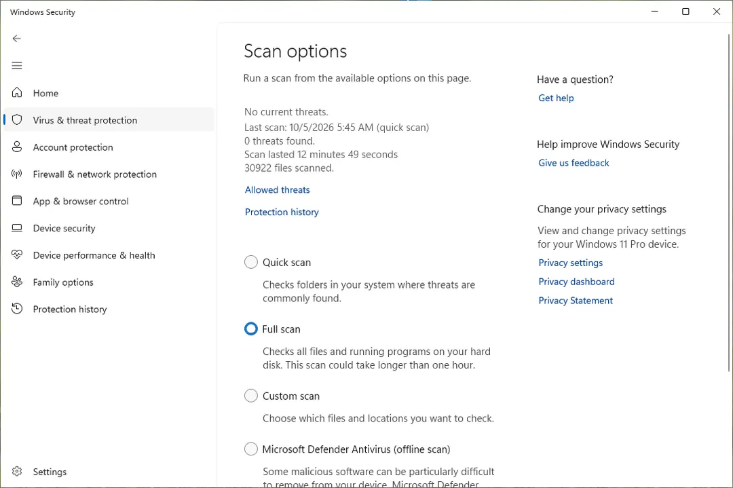
Task: Open the Allowed threats link
Action: tap(277, 190)
